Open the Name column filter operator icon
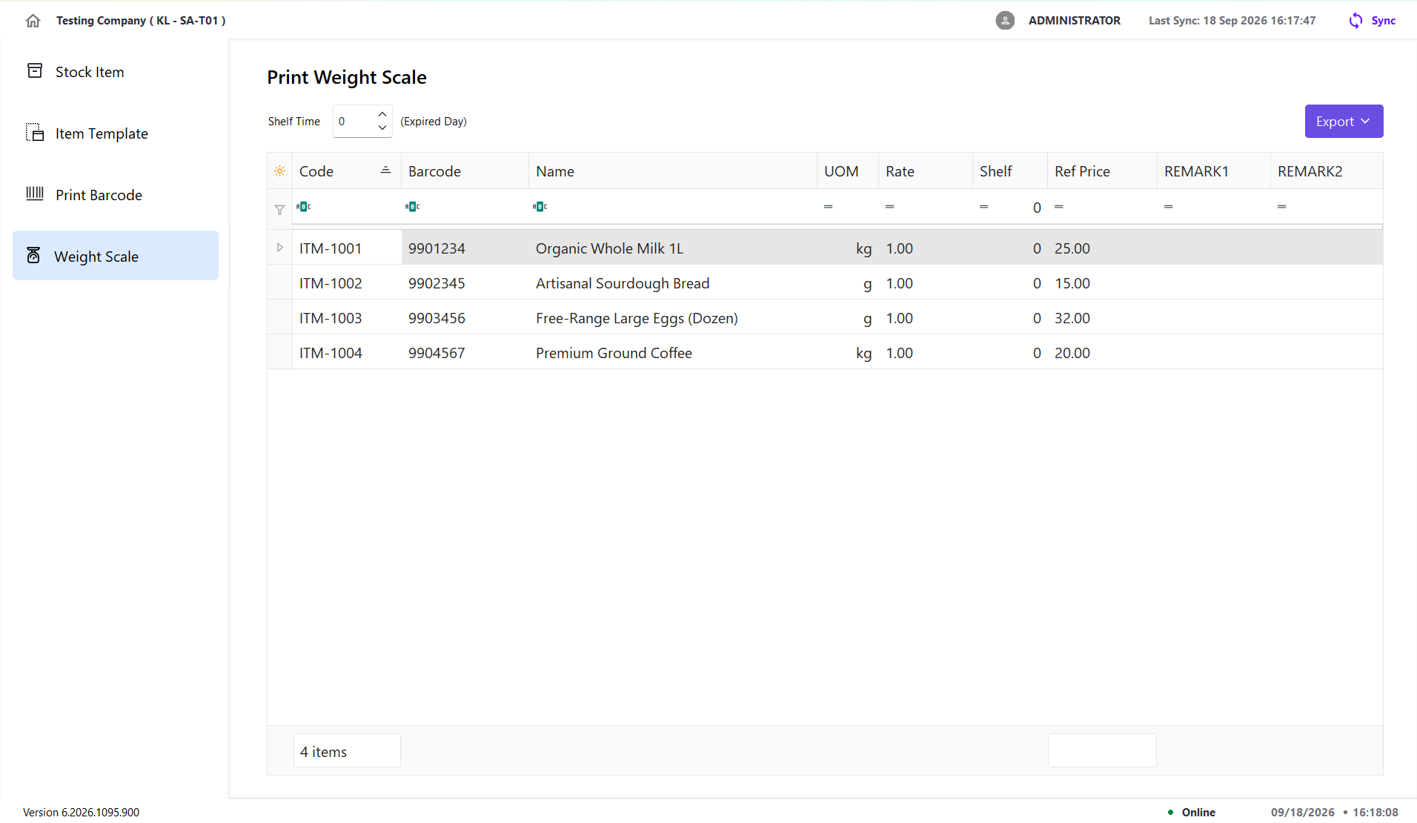1417x823 pixels. coord(540,207)
